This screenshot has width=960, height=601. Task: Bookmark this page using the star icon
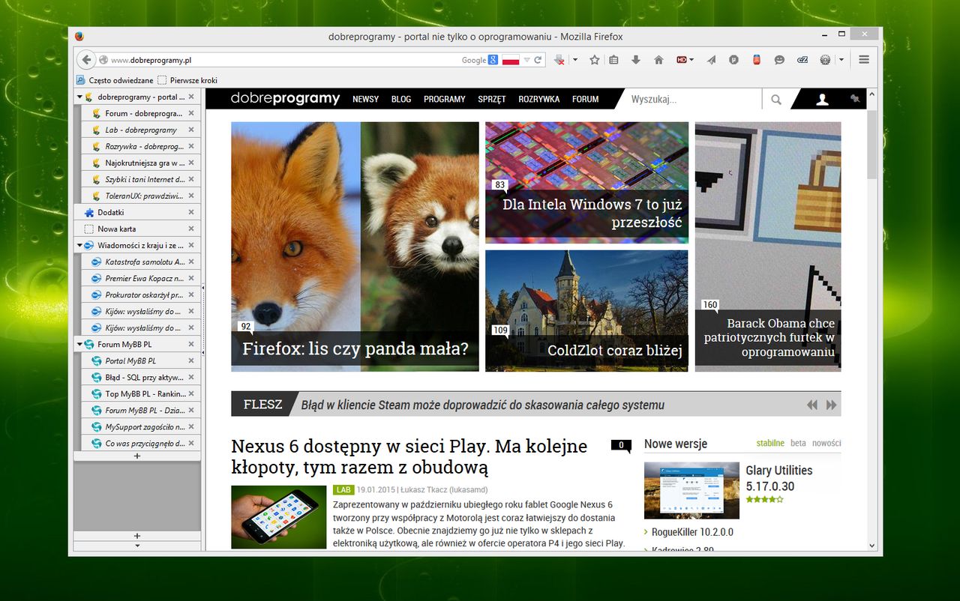593,59
